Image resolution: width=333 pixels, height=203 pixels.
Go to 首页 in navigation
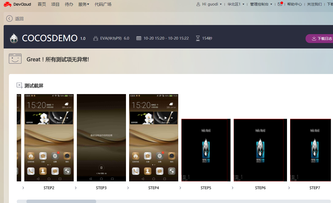pyautogui.click(x=42, y=4)
